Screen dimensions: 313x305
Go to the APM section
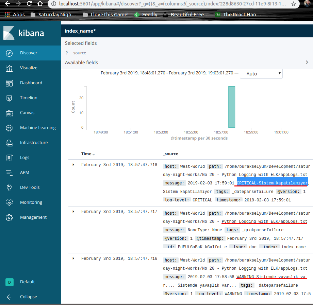click(x=24, y=173)
